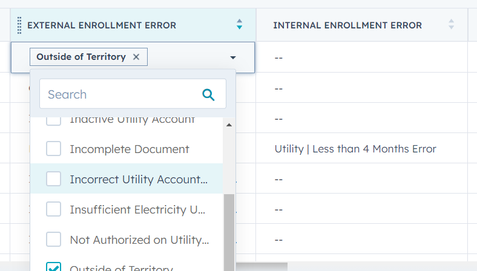Focus the Search text field
Screen dimensions: 477x271
(121, 94)
